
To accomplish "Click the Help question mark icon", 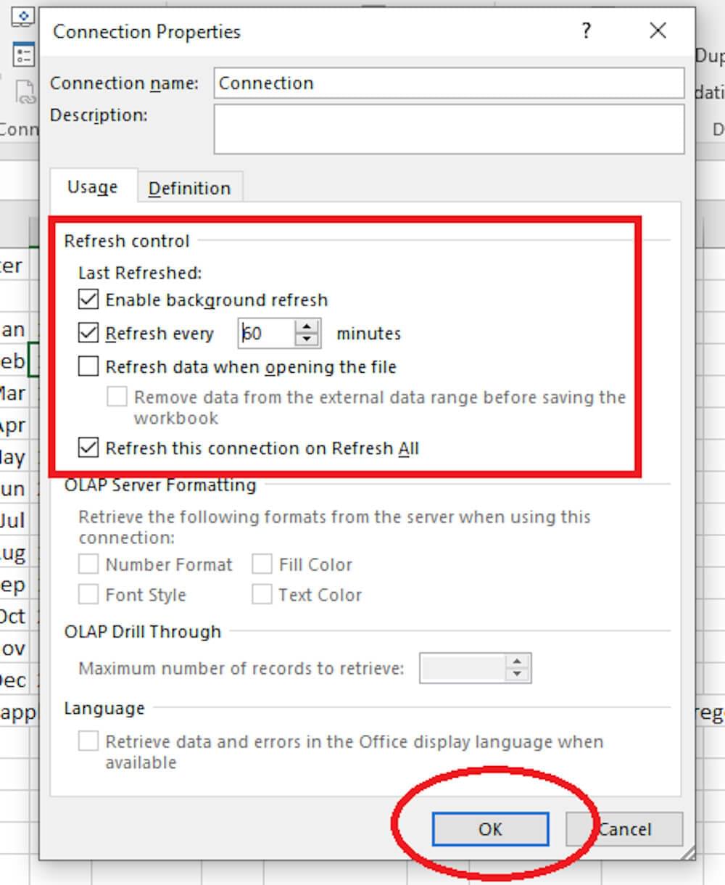I will (x=586, y=31).
